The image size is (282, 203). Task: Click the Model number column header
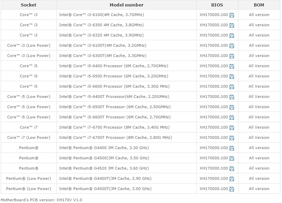coord(126,5)
